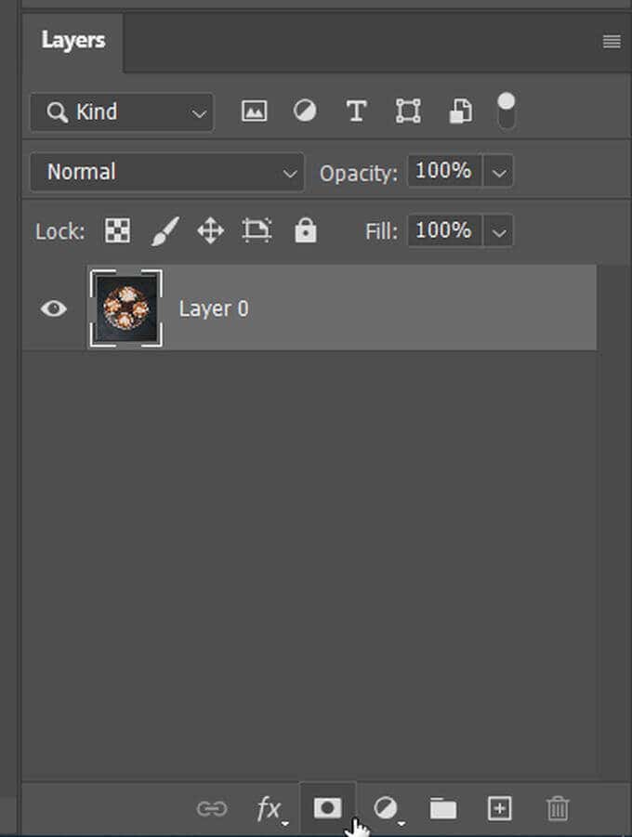Filter for shape layers icon
632x837 pixels.
pyautogui.click(x=408, y=111)
